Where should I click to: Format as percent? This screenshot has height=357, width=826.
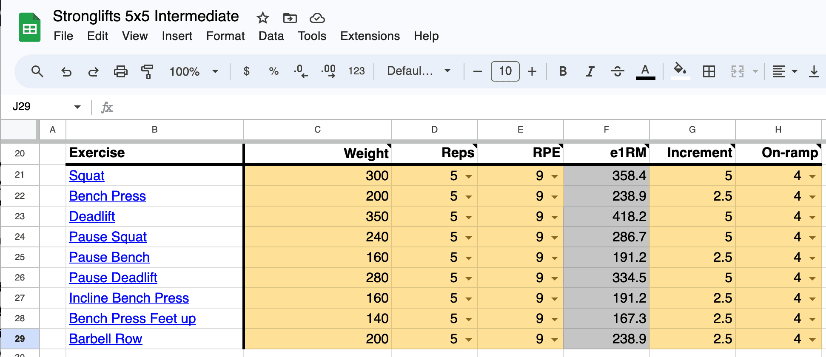[x=273, y=71]
